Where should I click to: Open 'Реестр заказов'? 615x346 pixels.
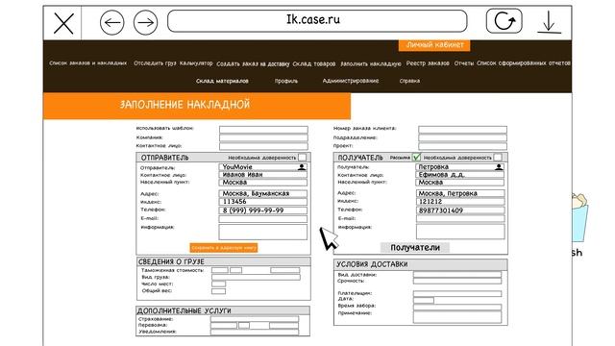coord(428,63)
